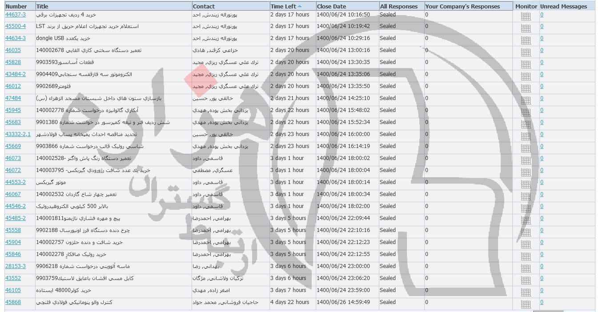The height and width of the screenshot is (312, 599).
Task: Click unread messages link for row 43552
Action: (x=542, y=278)
